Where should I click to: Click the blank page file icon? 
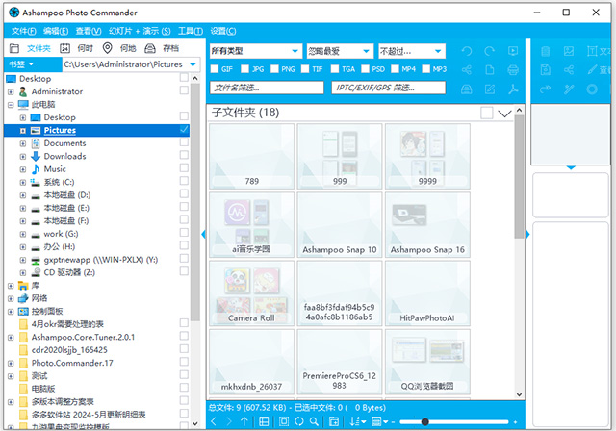(490, 70)
